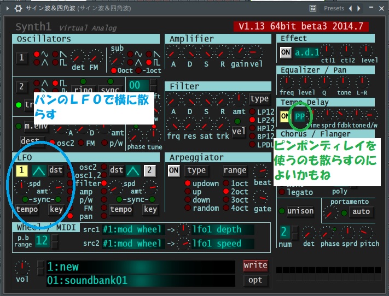Toggle LFO 2 tempo button
This screenshot has height=296, width=389.
click(x=121, y=210)
